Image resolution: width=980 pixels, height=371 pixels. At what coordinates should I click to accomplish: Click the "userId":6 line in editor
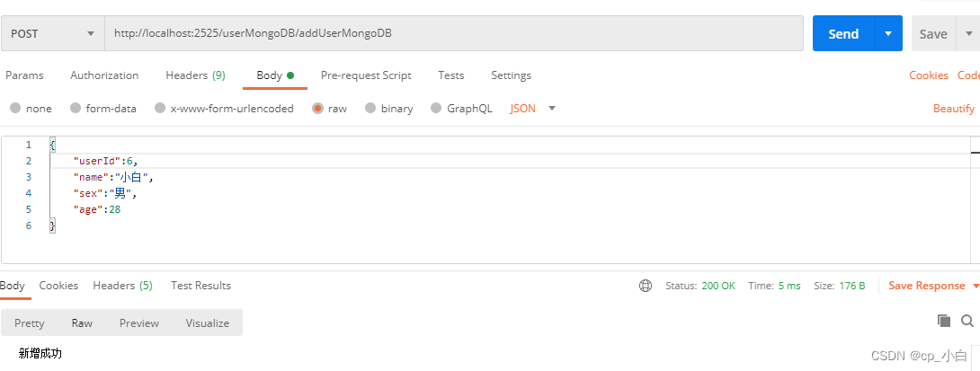(x=105, y=161)
